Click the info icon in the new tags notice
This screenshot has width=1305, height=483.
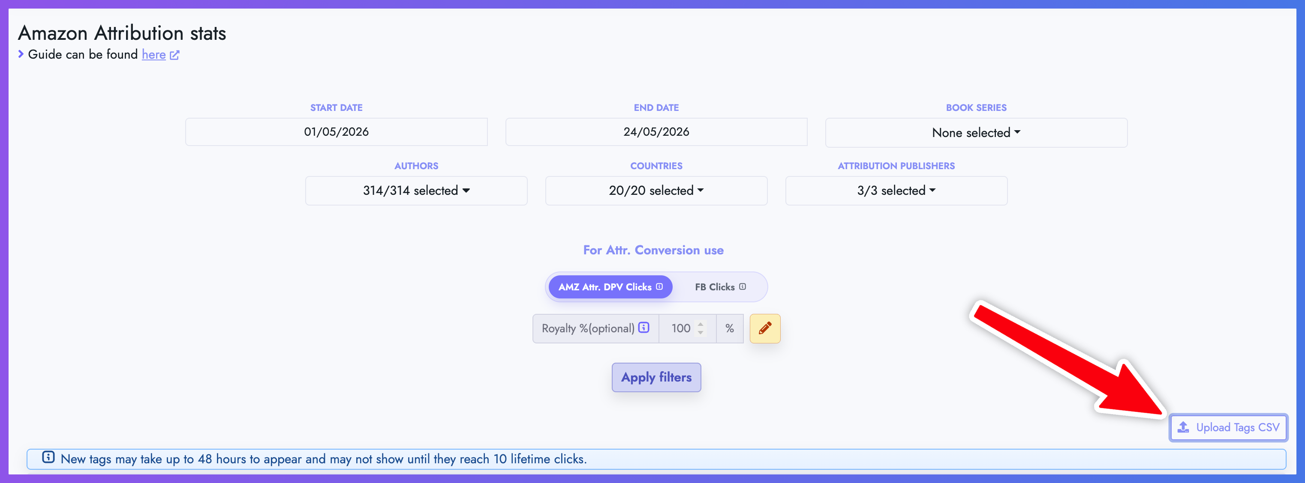pos(48,457)
